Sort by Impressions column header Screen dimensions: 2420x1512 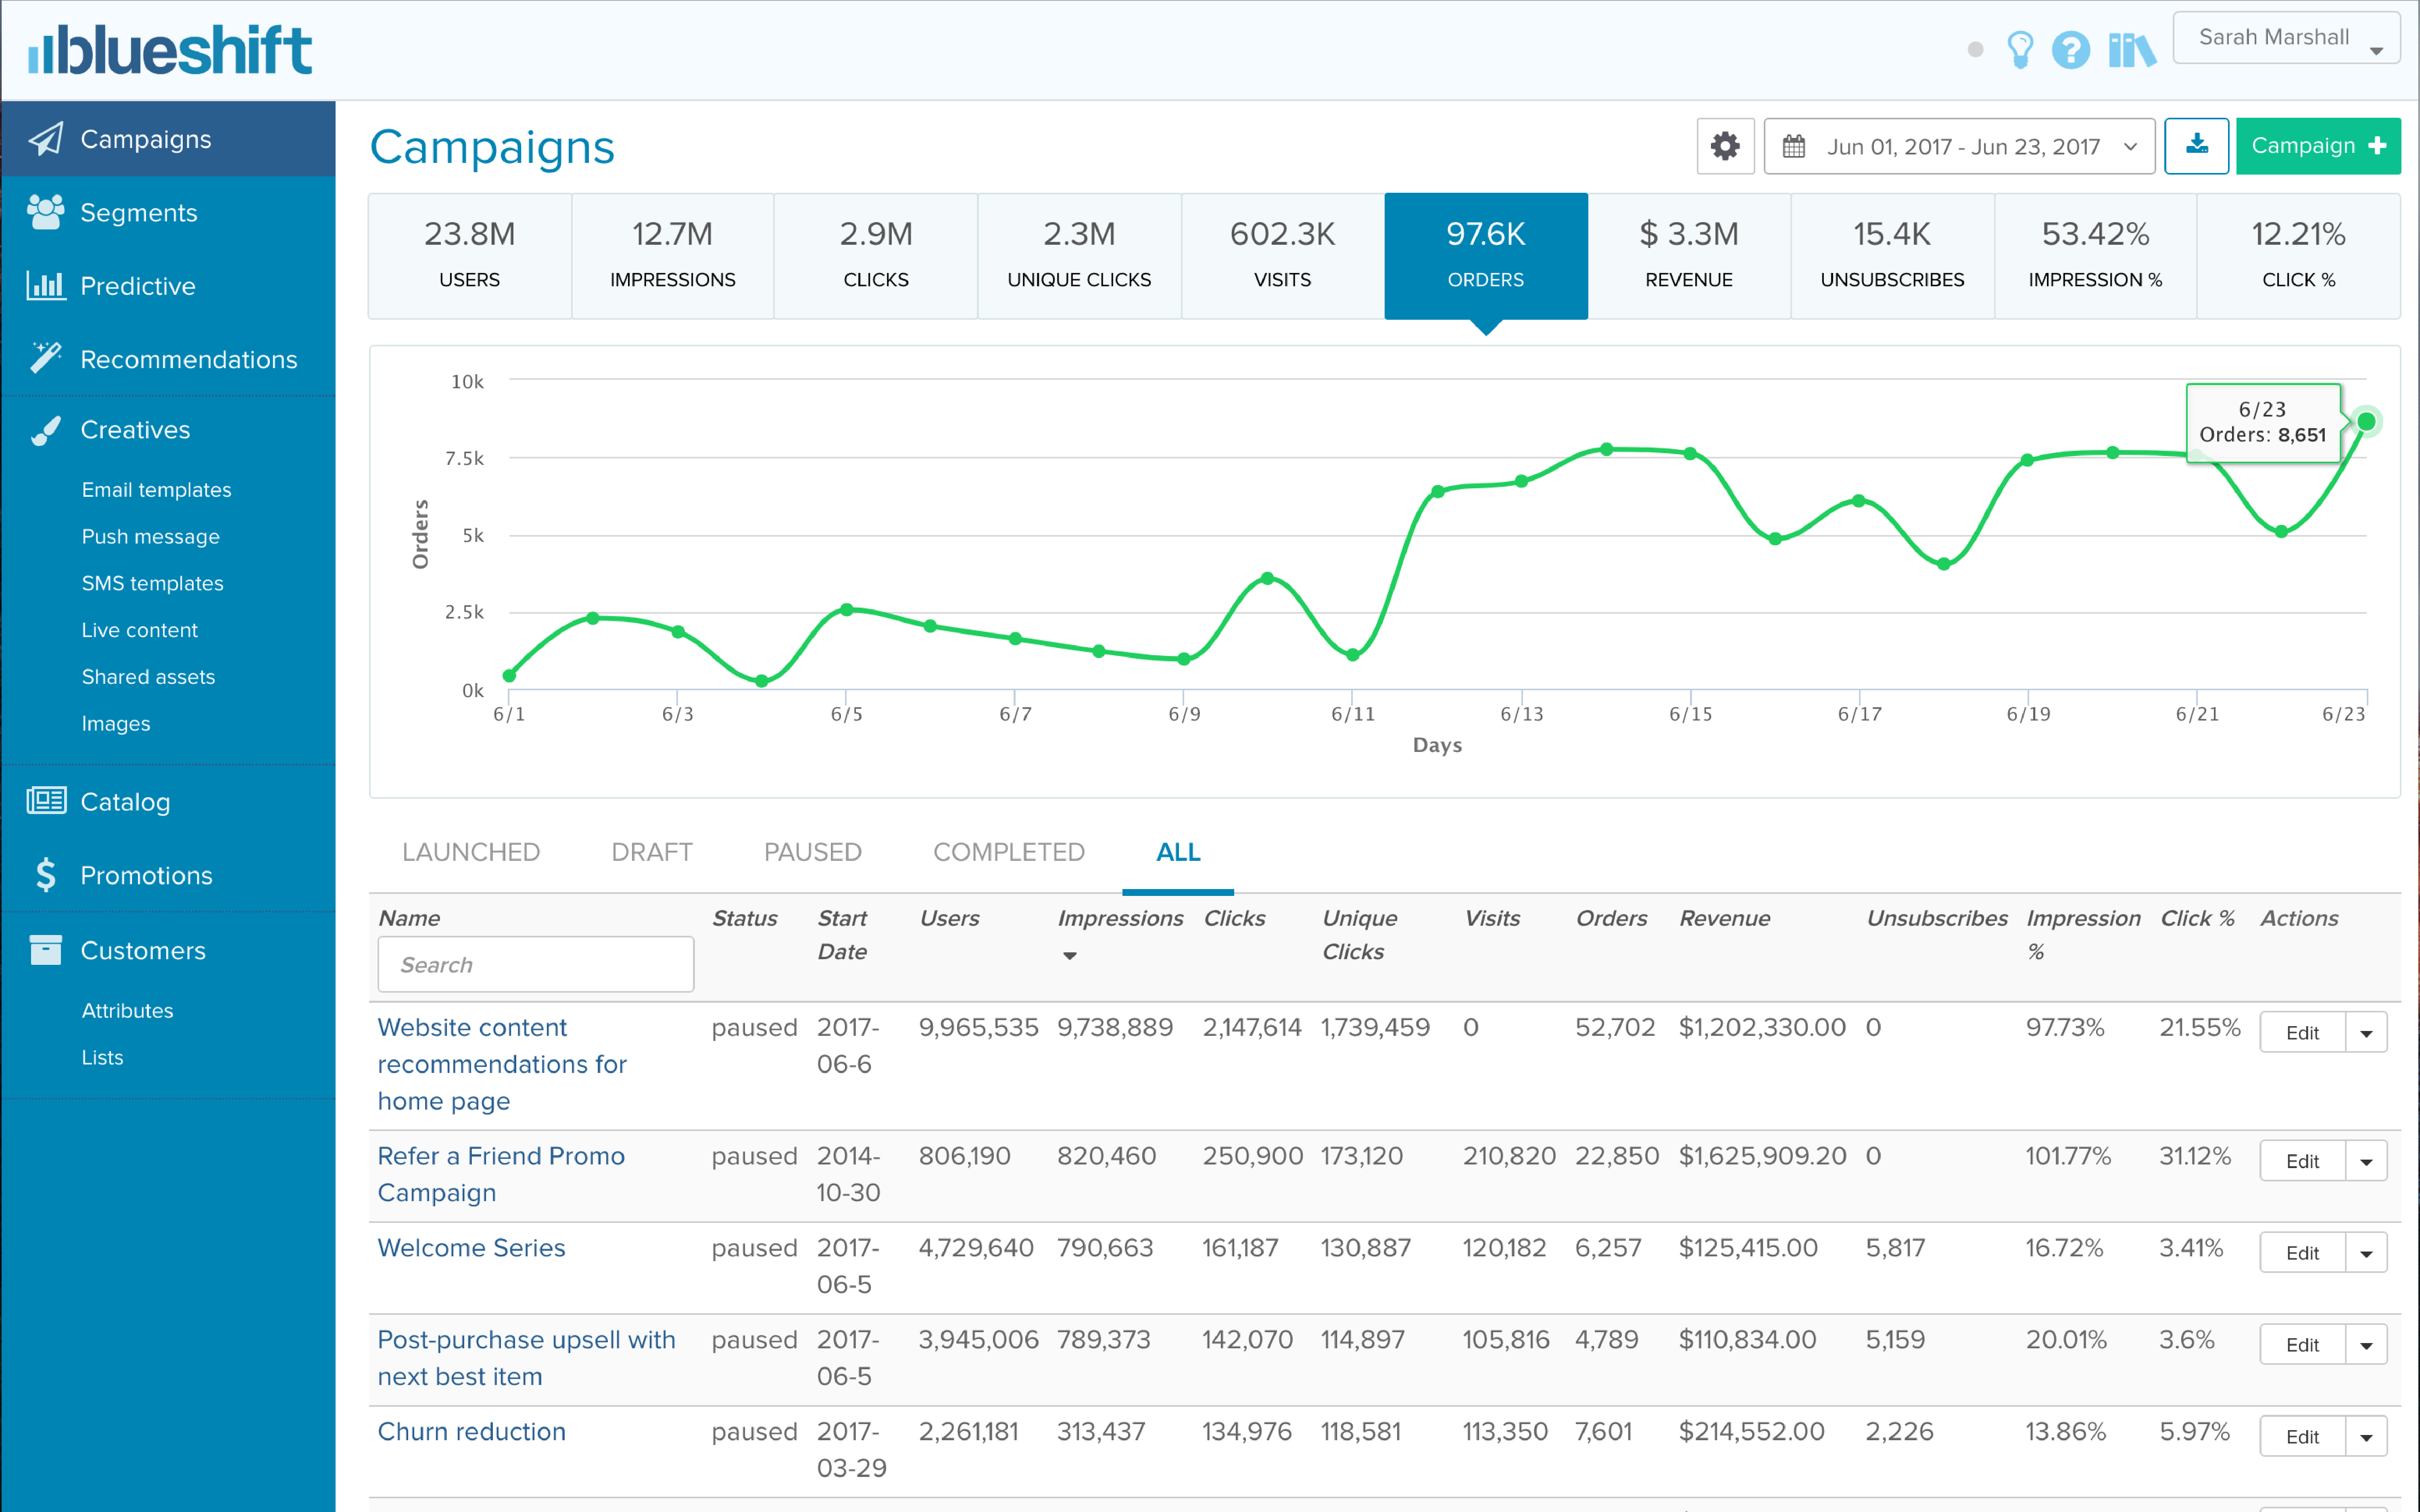(1120, 918)
